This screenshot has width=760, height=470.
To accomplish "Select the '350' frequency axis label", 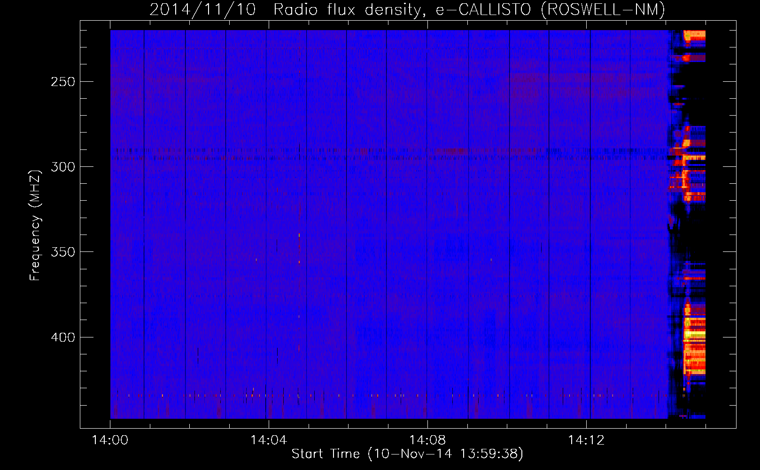I will [63, 252].
